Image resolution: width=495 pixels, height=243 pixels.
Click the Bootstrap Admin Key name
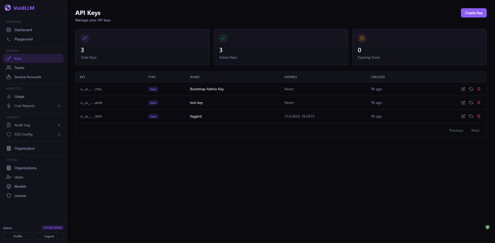[207, 89]
